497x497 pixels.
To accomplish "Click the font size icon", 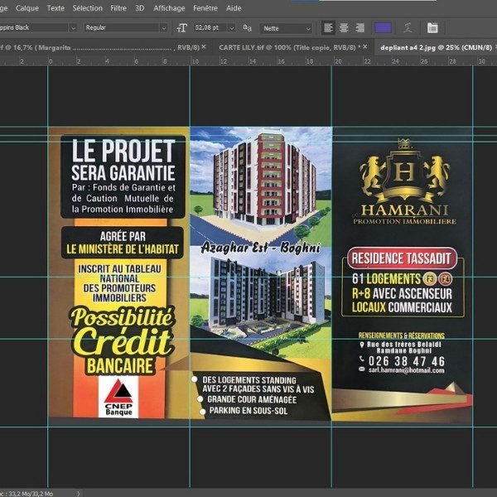I will click(182, 27).
